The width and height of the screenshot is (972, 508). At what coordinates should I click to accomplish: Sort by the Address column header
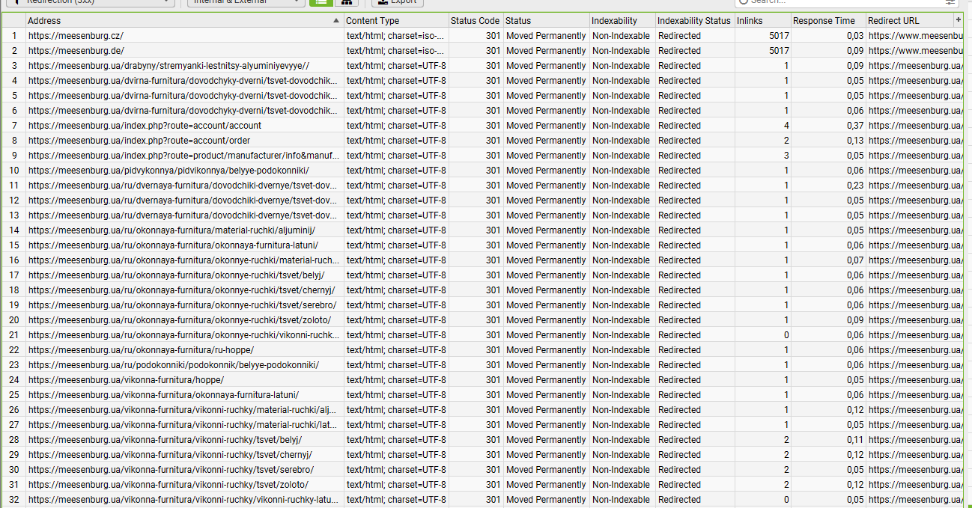[x=184, y=20]
